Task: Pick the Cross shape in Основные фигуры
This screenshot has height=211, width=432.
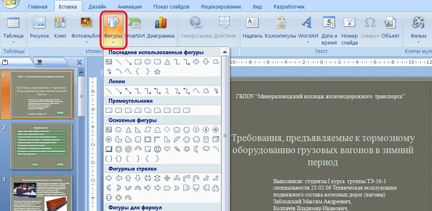Action: (x=187, y=139)
